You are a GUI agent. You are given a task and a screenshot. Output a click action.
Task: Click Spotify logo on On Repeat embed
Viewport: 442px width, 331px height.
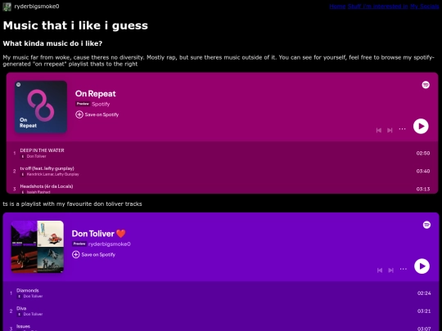(x=426, y=85)
